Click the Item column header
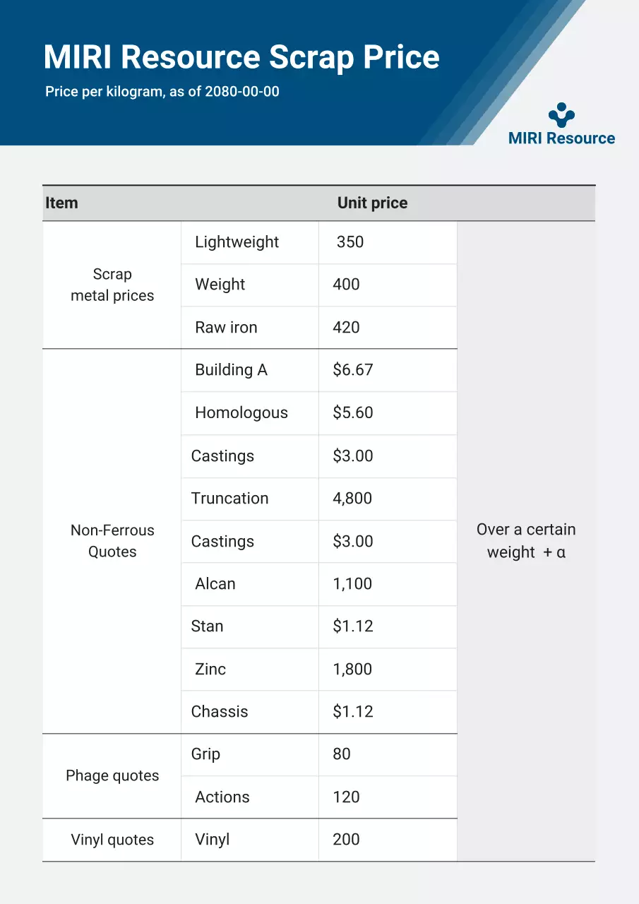The height and width of the screenshot is (904, 639). (61, 203)
